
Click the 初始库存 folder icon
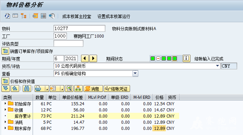(x=11, y=103)
